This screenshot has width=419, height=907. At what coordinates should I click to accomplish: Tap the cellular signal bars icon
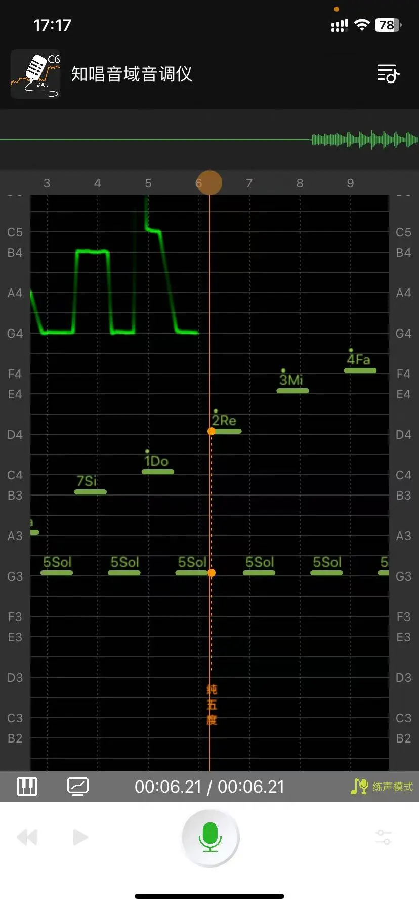pos(340,26)
